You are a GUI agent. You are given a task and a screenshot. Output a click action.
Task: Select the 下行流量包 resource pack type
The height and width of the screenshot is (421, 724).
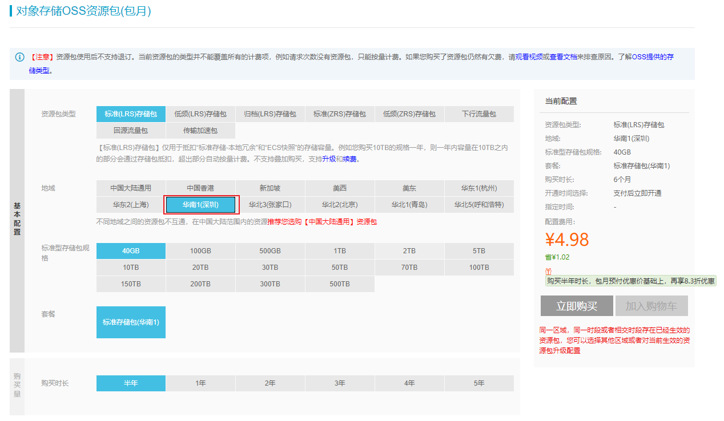click(x=479, y=114)
